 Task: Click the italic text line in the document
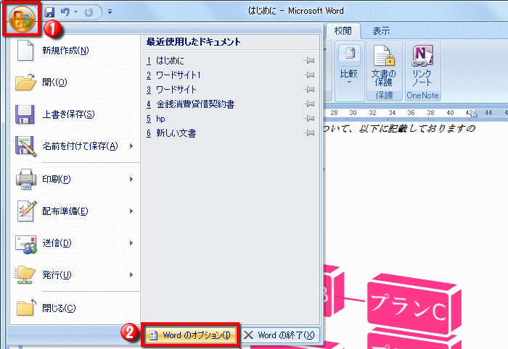pos(399,129)
